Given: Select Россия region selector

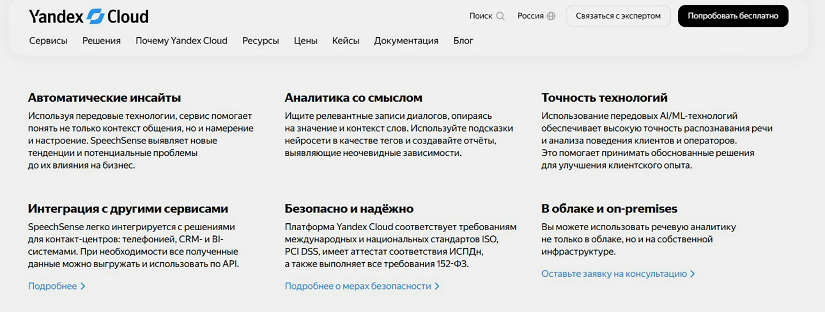Looking at the screenshot, I should (530, 16).
